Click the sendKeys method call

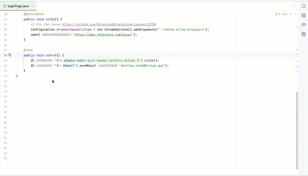tap(87, 66)
